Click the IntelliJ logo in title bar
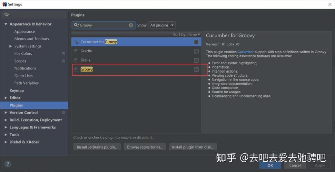 [5, 4]
